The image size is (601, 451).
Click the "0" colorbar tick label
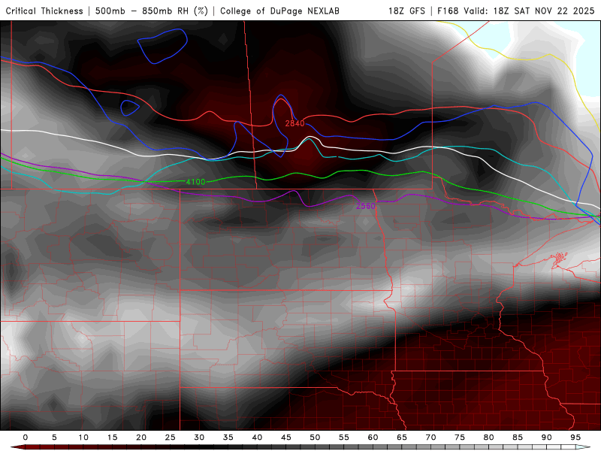[x=26, y=437]
